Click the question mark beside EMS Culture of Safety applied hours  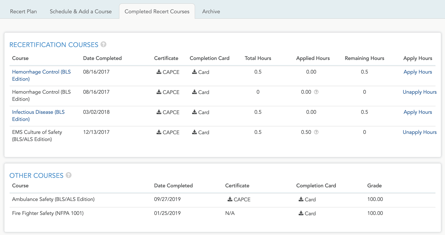316,132
